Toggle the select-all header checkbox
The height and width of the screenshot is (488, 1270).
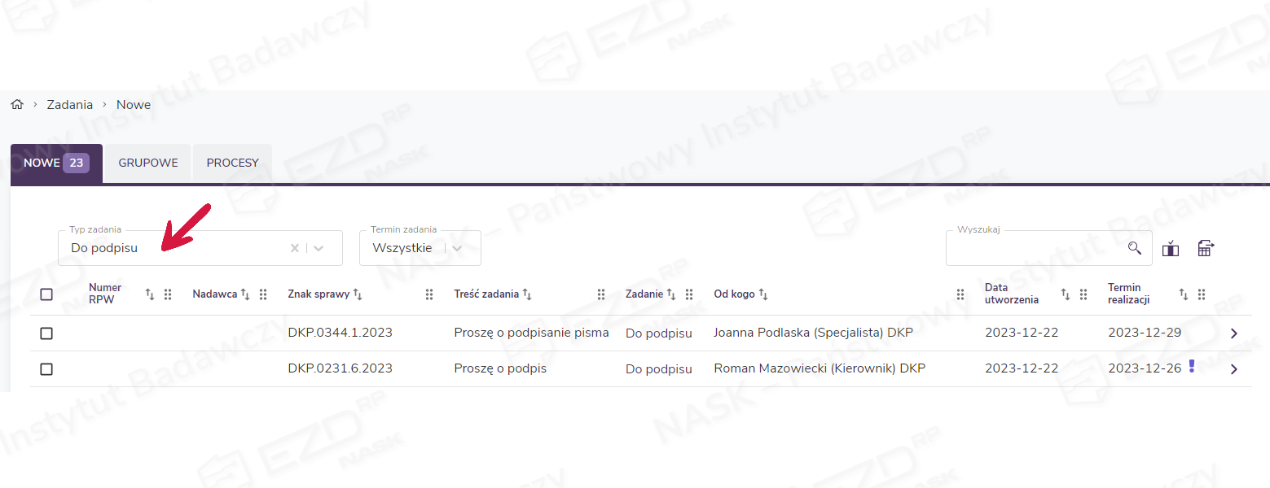[46, 294]
